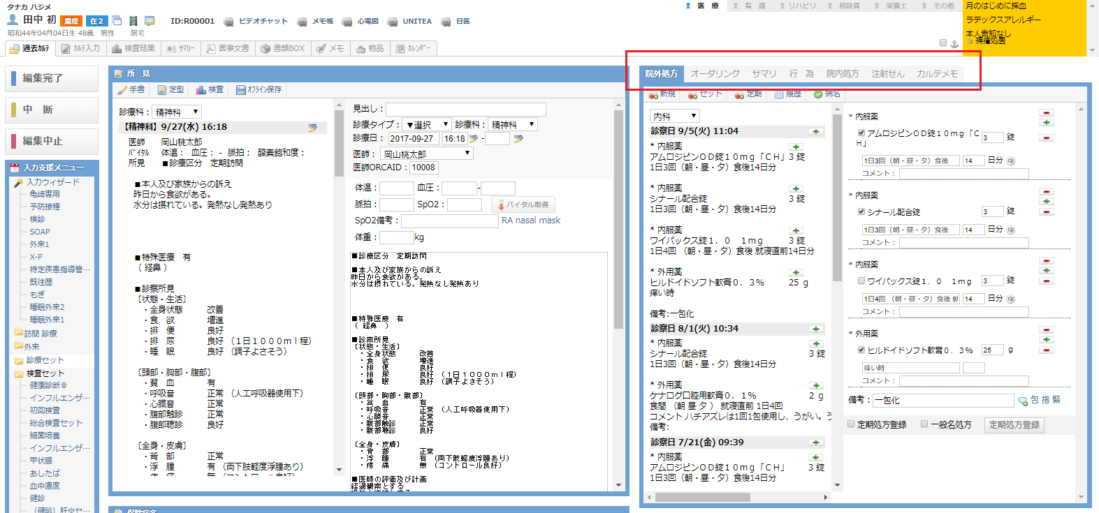
Task: Select the 手書 handwriting tool
Action: [131, 89]
